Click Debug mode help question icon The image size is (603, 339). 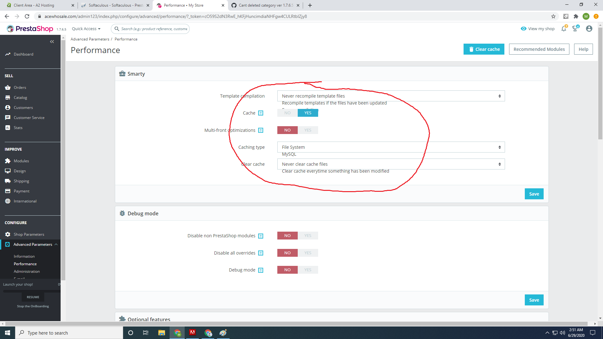[260, 270]
